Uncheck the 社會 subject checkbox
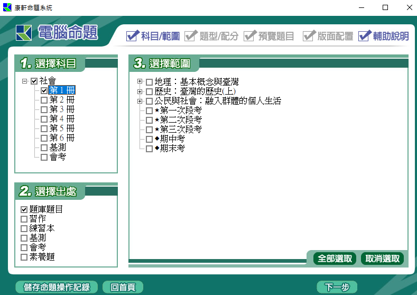 click(34, 81)
